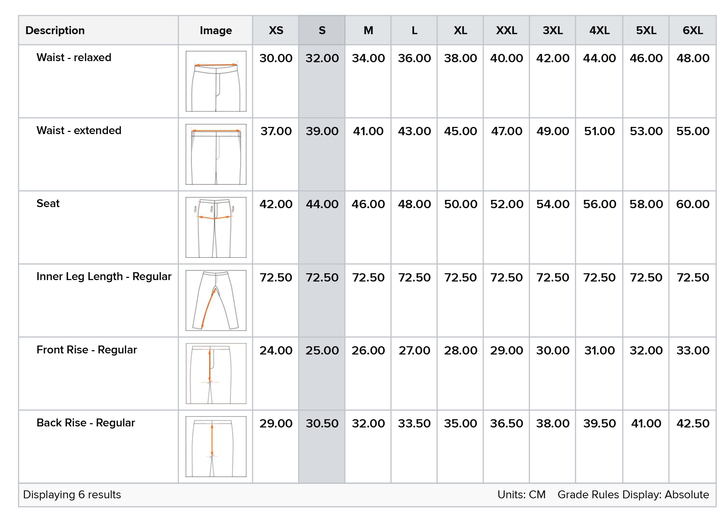Click the Image column header

[x=216, y=31]
